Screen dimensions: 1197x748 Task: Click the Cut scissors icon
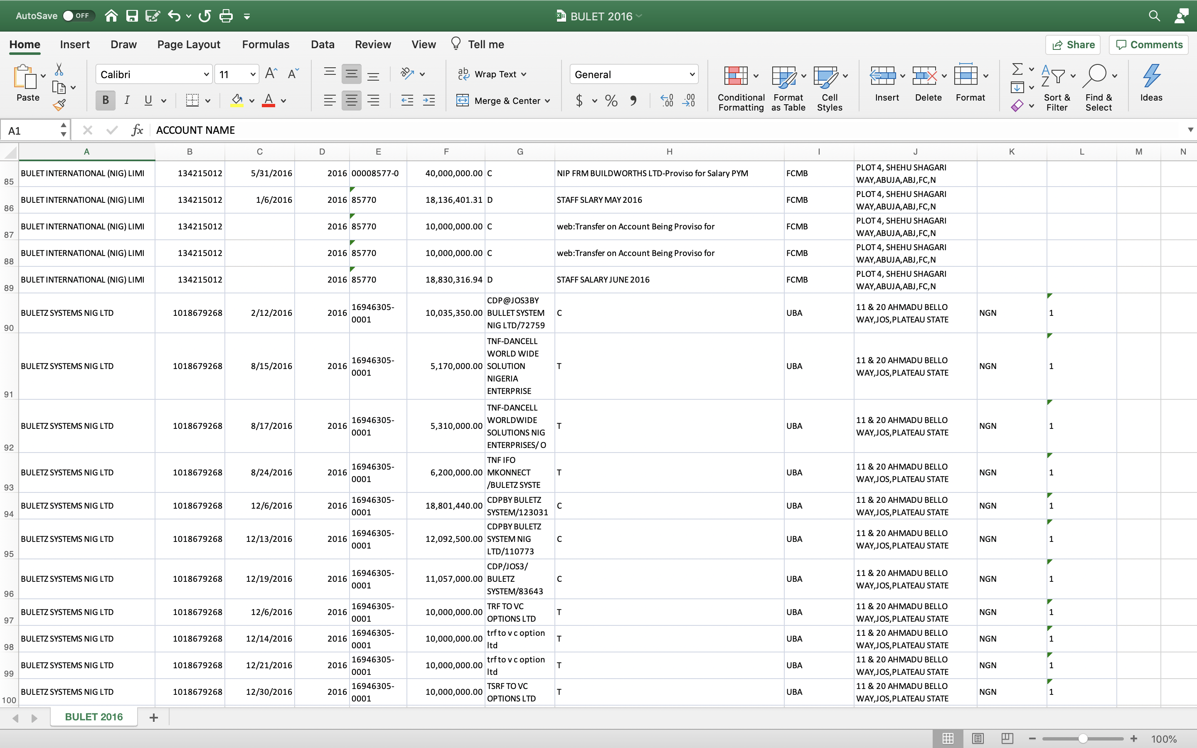[x=59, y=69]
